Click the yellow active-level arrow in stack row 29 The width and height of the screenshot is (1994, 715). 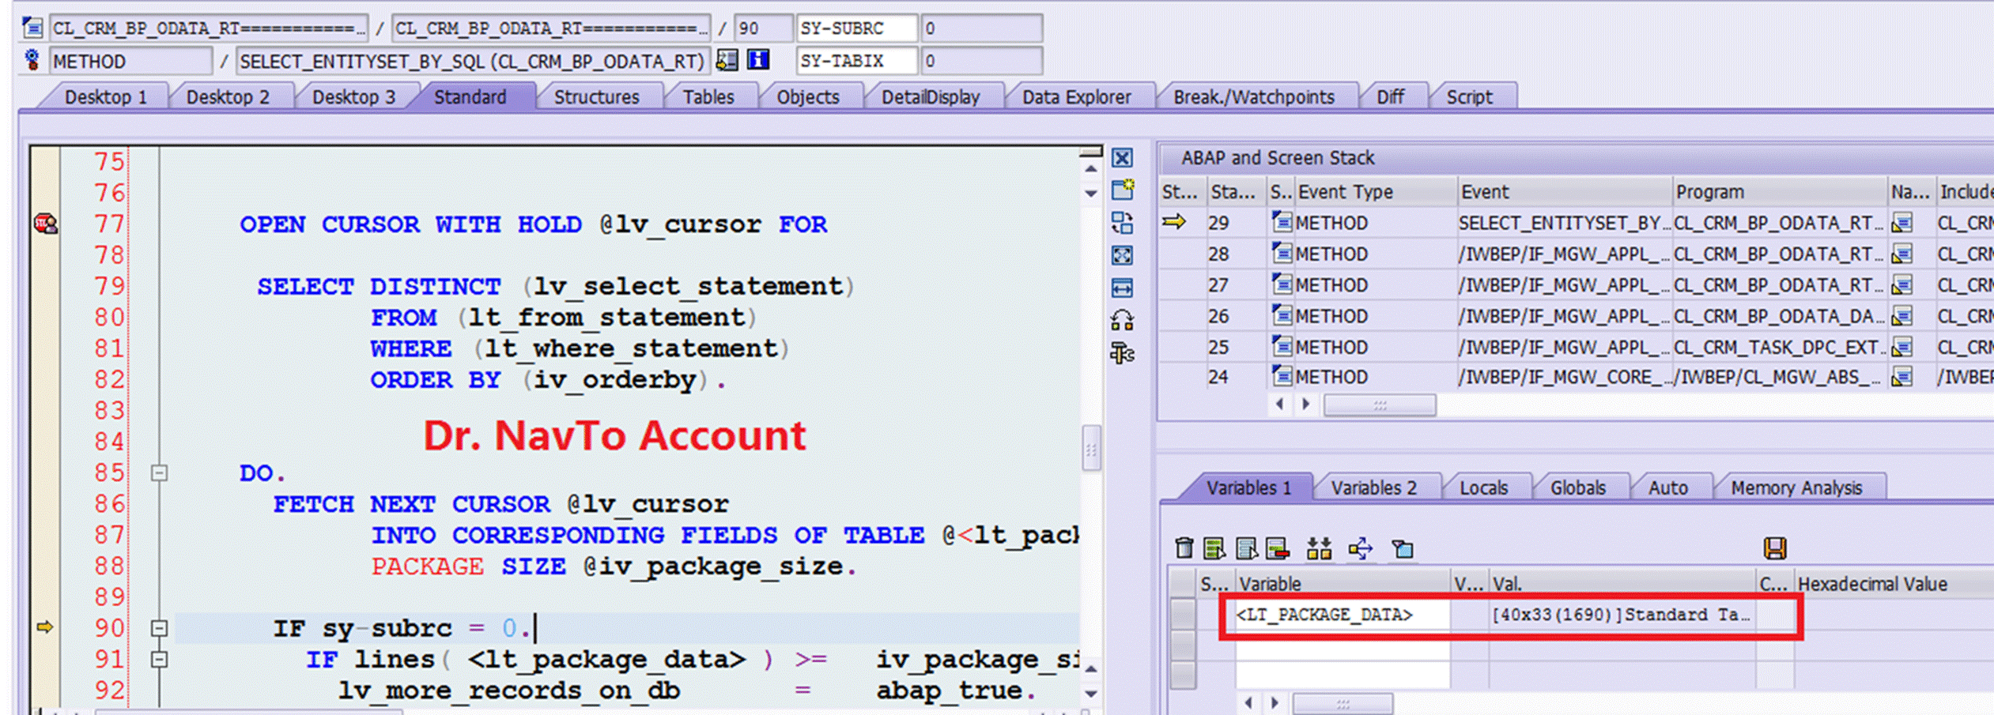coord(1174,222)
